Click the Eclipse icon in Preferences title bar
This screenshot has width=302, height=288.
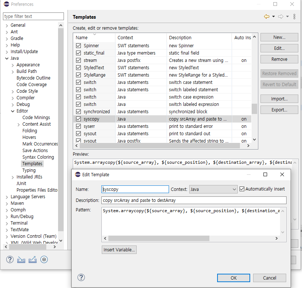7,4
